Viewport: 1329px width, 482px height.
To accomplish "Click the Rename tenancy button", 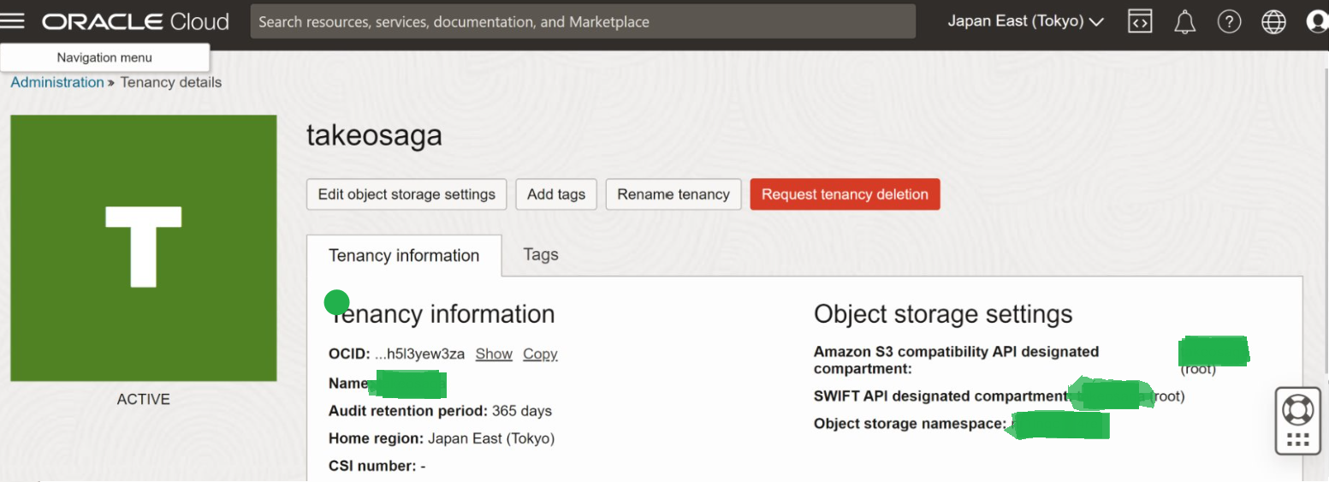I will [673, 194].
